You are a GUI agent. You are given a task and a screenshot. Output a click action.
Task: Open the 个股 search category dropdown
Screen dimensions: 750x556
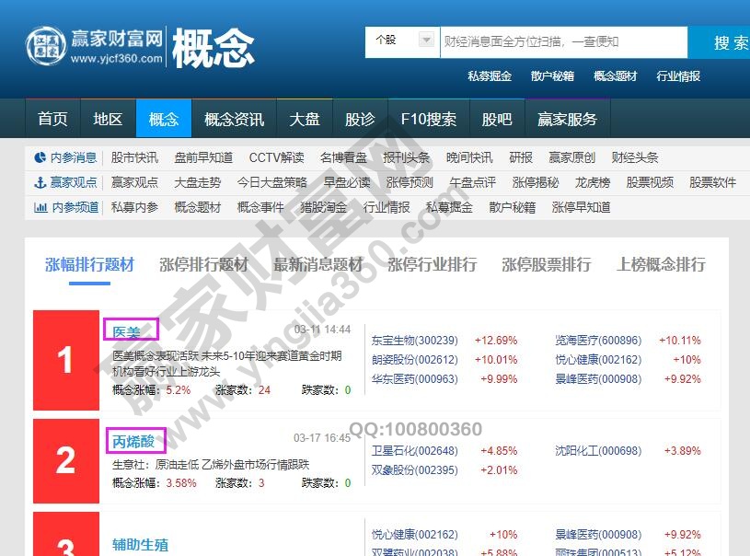click(x=400, y=41)
